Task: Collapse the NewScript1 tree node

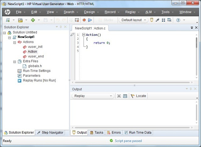Action: coord(9,38)
